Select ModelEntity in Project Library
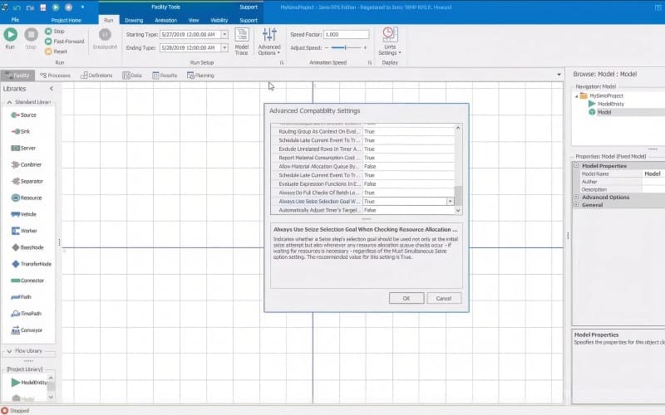This screenshot has width=665, height=415. pyautogui.click(x=29, y=383)
